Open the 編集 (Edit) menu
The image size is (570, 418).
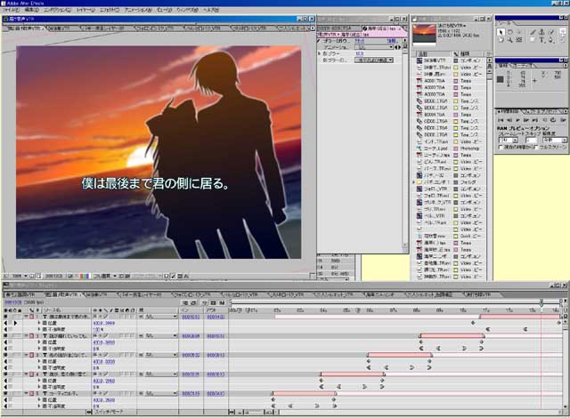click(x=31, y=10)
